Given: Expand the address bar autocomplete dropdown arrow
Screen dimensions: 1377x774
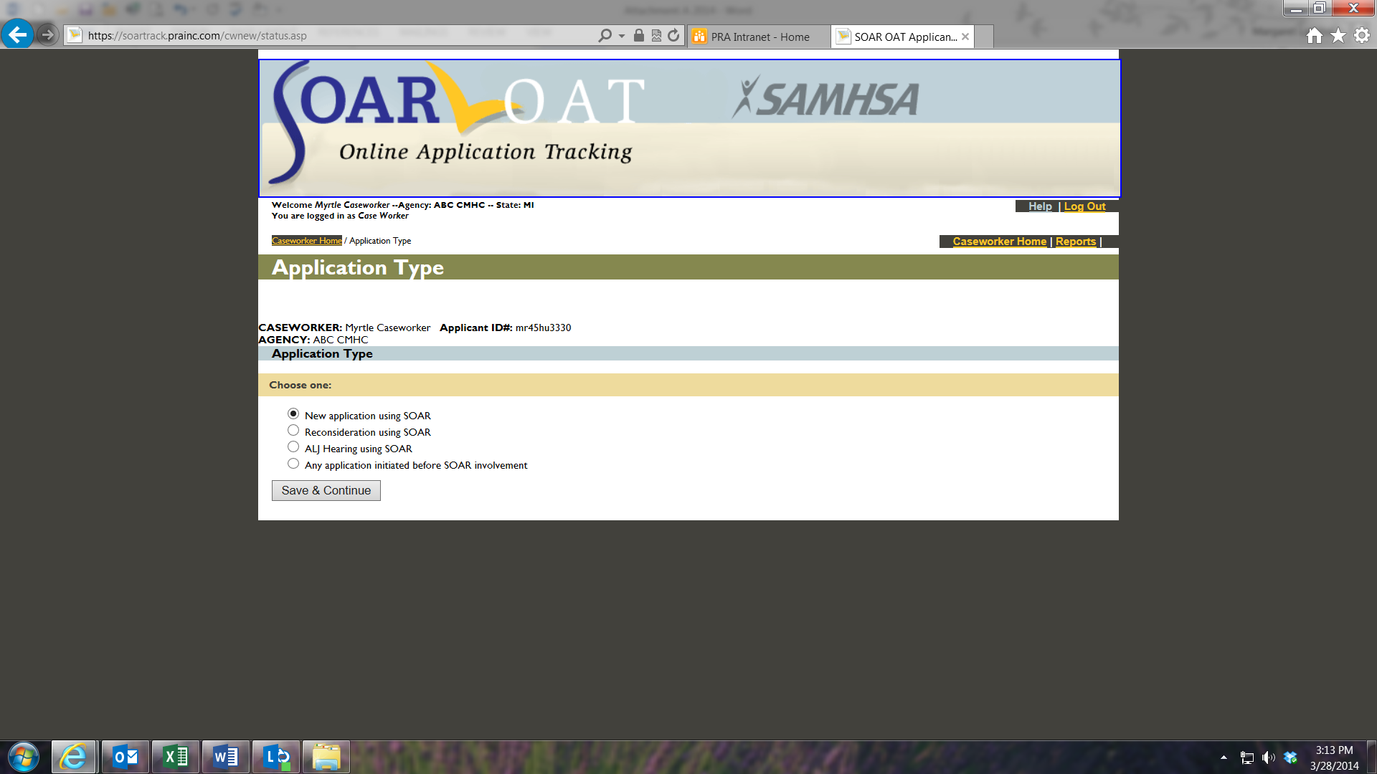Looking at the screenshot, I should (622, 36).
